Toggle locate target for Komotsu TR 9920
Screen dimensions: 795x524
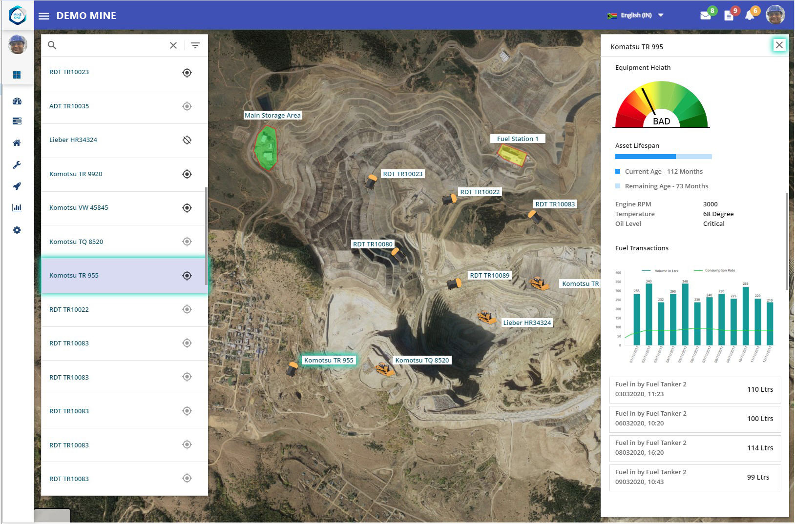click(187, 174)
